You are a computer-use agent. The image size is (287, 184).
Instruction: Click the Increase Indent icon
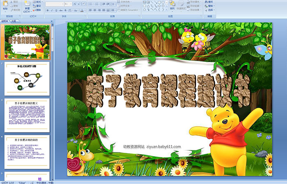(x=108, y=4)
